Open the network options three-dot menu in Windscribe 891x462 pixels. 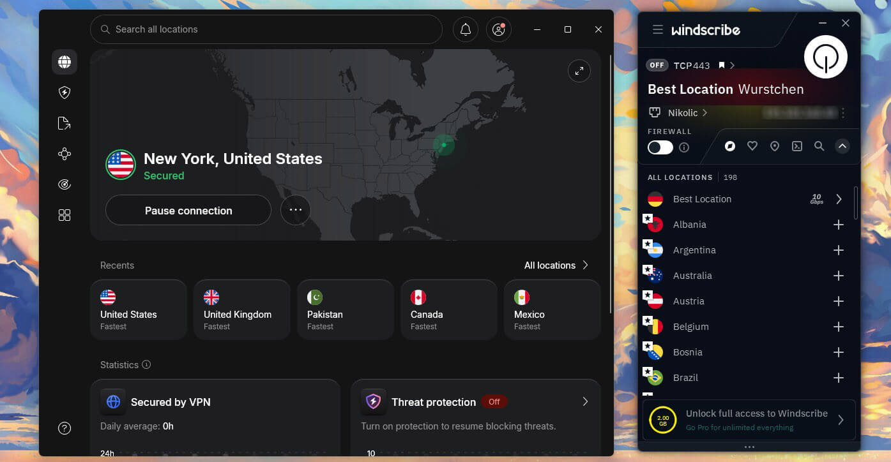tap(843, 113)
